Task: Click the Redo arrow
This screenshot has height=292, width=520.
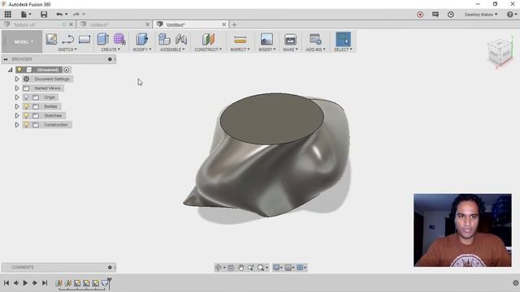Action: (x=76, y=15)
